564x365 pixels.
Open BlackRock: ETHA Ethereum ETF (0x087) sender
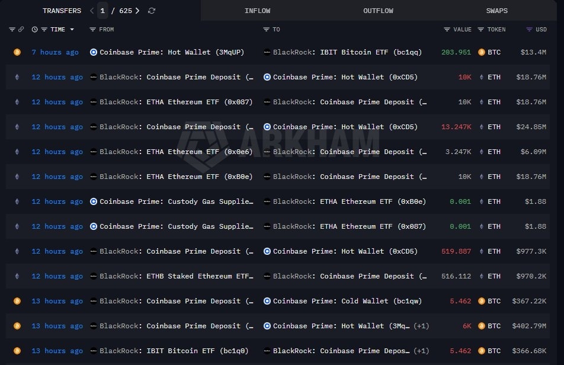(x=177, y=102)
